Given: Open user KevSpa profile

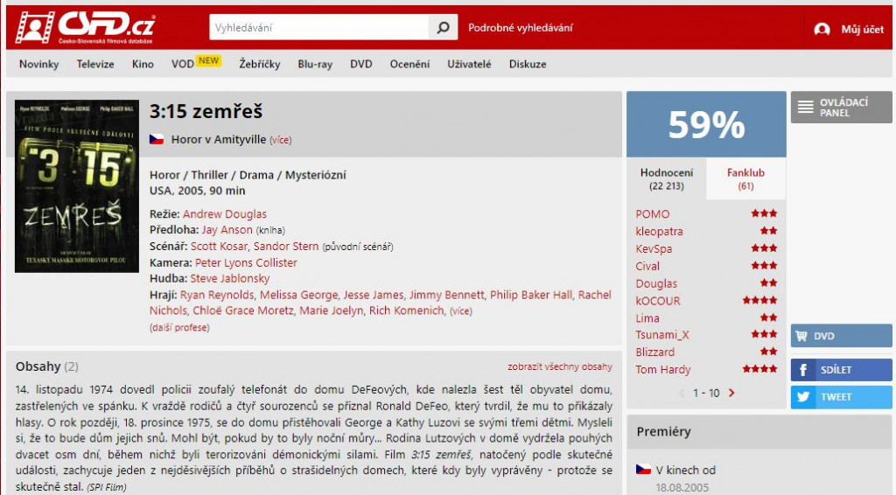Looking at the screenshot, I should [654, 249].
